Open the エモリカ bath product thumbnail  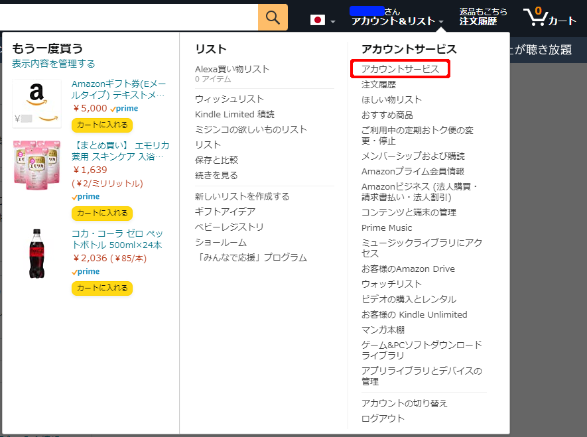pyautogui.click(x=36, y=164)
